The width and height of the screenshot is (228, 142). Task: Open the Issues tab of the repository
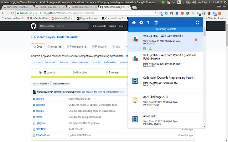[x=56, y=47]
